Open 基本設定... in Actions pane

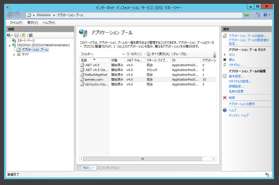236,77
